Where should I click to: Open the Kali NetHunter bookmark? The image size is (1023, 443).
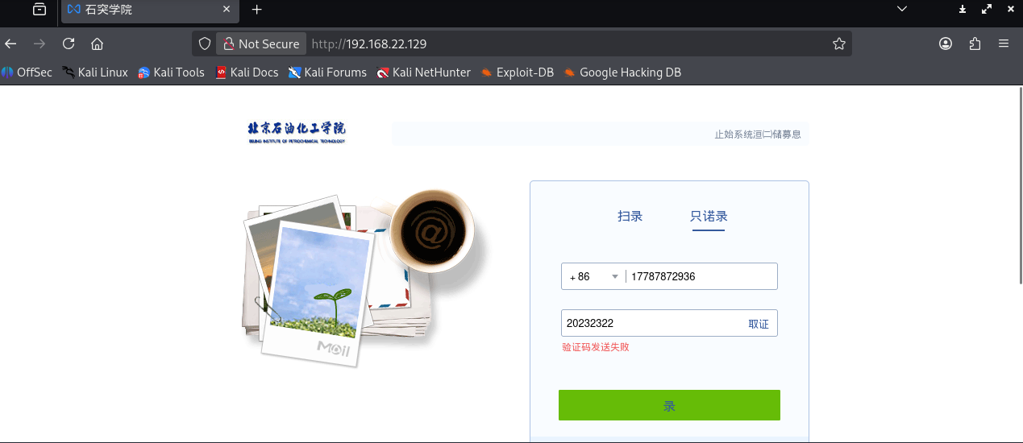(x=423, y=72)
